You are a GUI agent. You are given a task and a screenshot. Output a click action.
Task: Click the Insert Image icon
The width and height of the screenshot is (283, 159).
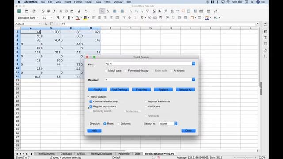pyautogui.click(x=154, y=11)
